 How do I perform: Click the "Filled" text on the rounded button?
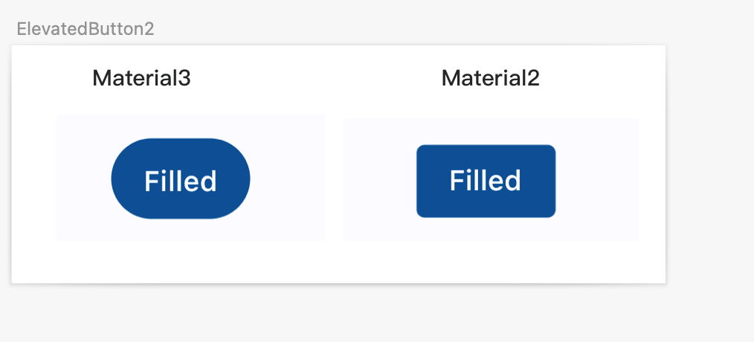pyautogui.click(x=181, y=181)
